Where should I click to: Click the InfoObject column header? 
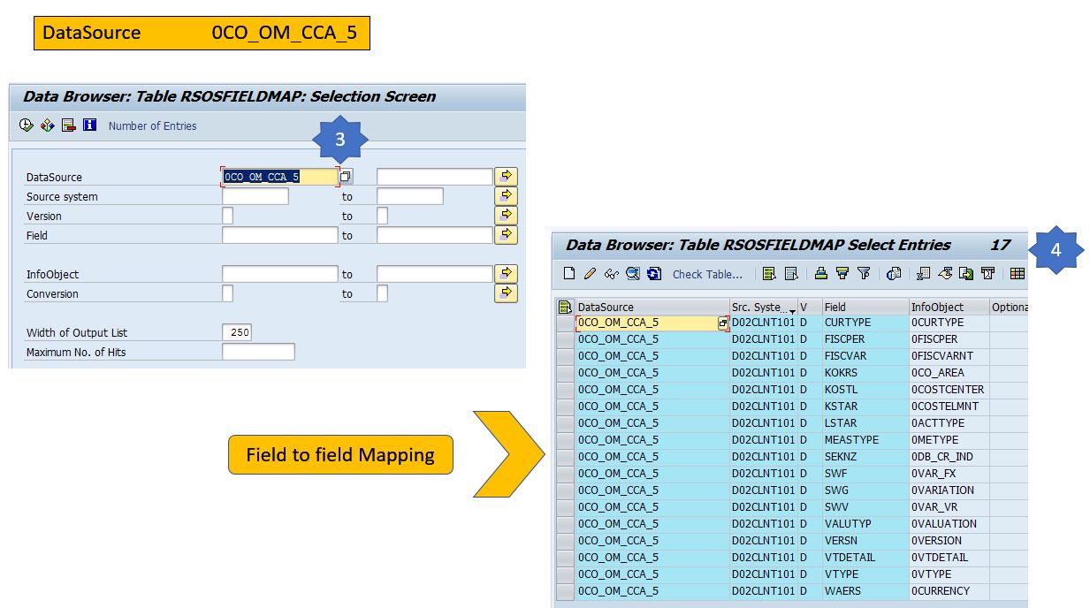(x=947, y=307)
